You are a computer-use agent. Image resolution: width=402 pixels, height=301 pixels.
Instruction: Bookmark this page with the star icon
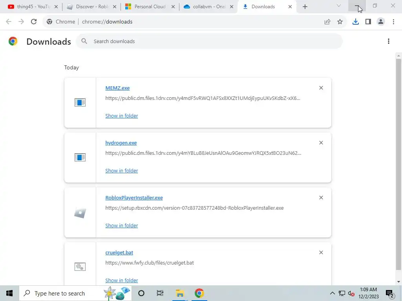click(x=340, y=22)
